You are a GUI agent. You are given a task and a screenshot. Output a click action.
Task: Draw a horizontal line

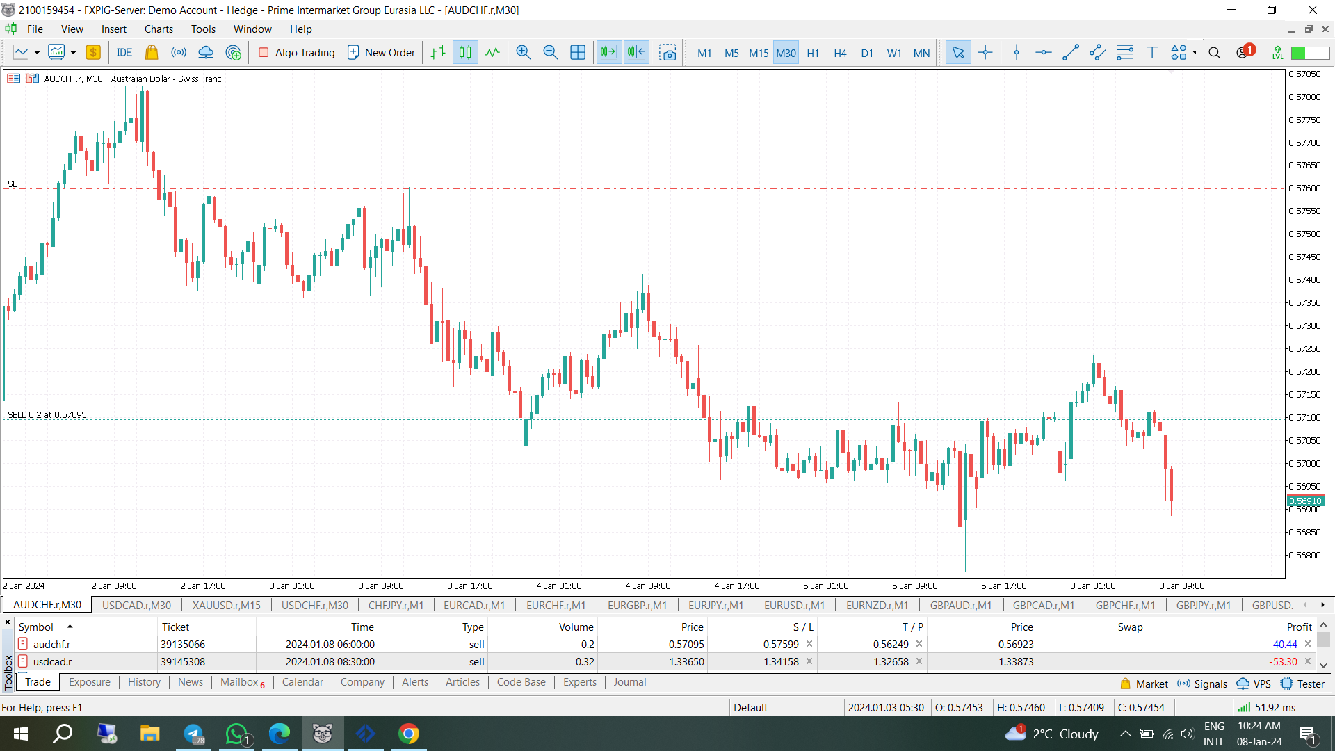coord(1044,52)
